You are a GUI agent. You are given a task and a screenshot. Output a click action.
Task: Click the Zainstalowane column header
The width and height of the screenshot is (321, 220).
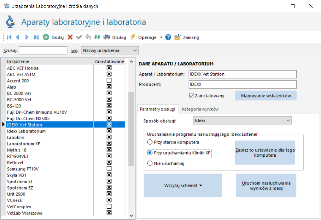point(109,61)
